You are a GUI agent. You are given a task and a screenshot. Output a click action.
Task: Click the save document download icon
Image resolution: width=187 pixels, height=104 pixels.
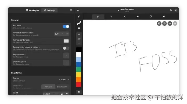click(x=78, y=10)
